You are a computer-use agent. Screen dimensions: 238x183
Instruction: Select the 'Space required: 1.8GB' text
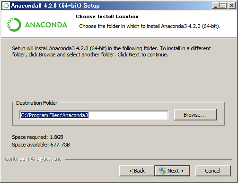tap(37, 137)
